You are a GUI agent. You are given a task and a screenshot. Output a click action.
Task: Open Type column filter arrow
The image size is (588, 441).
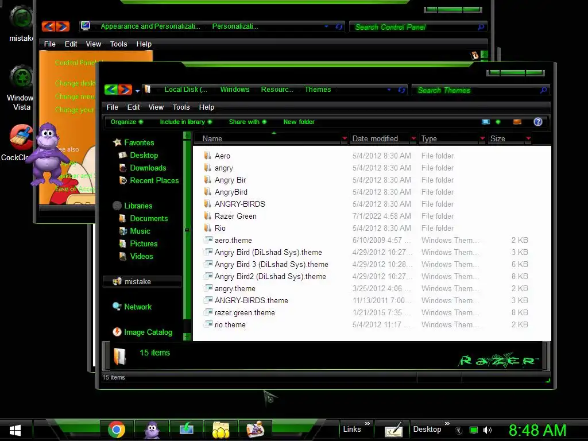click(482, 139)
